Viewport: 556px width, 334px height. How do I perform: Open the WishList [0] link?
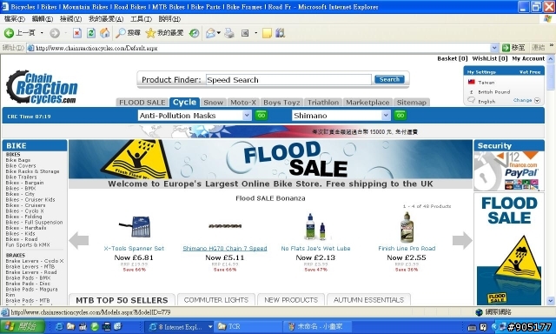490,58
